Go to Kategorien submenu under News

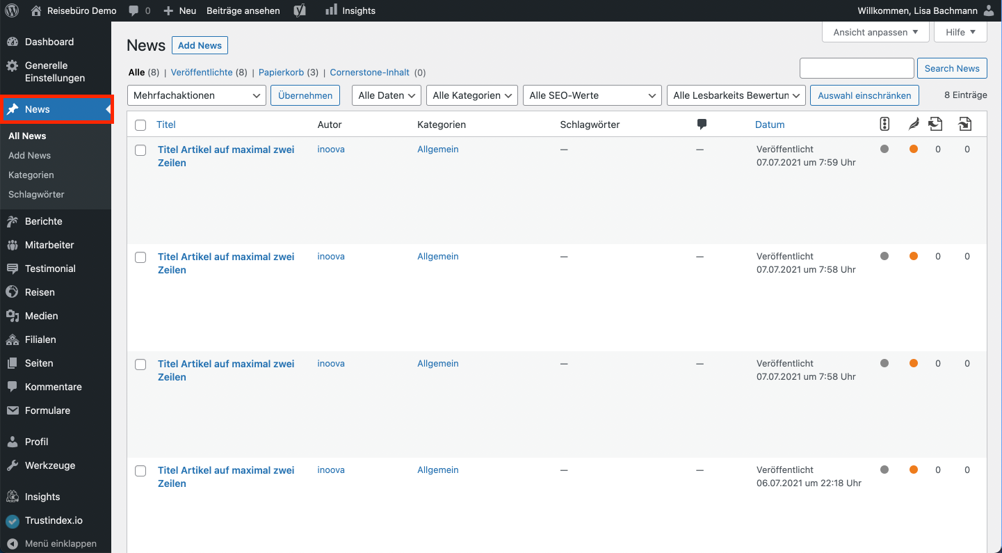31,175
